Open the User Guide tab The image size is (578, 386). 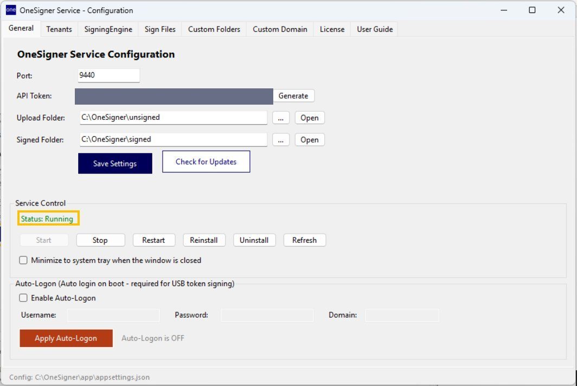[375, 29]
